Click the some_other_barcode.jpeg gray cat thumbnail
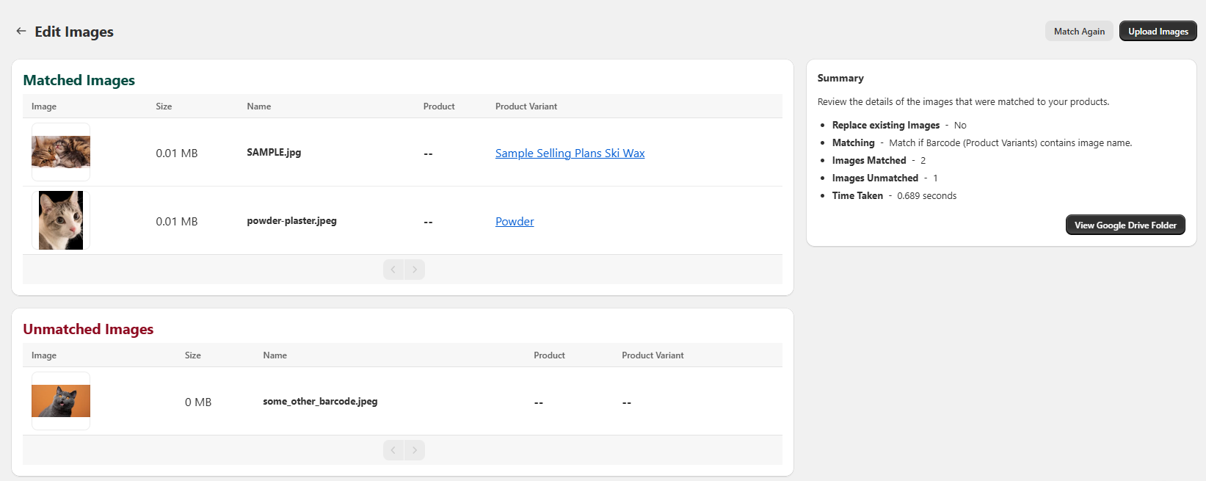 (x=61, y=401)
